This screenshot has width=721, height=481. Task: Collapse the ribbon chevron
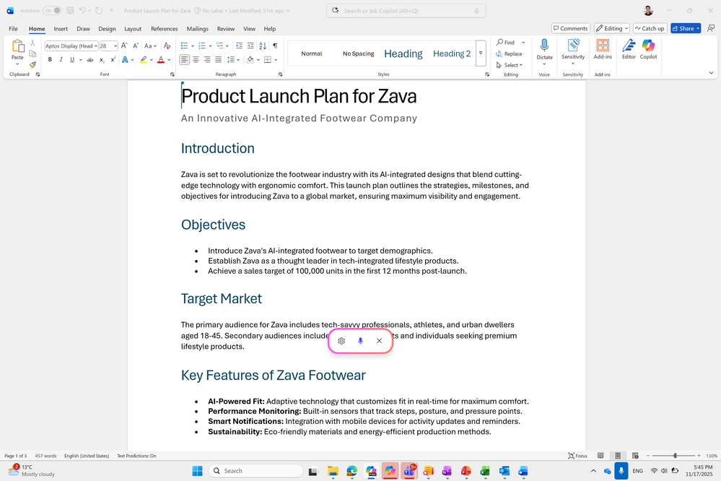pos(711,73)
